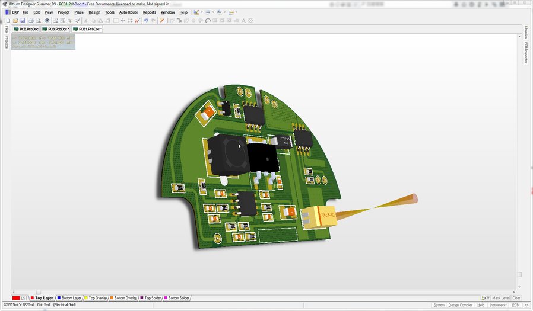
Task: Open the Design Compiler panel button
Action: (461, 305)
